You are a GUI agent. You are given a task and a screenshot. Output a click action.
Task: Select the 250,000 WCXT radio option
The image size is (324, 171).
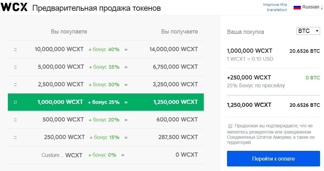click(x=15, y=137)
